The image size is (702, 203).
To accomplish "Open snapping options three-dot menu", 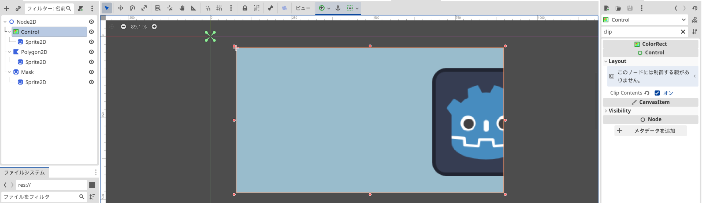I will [231, 8].
